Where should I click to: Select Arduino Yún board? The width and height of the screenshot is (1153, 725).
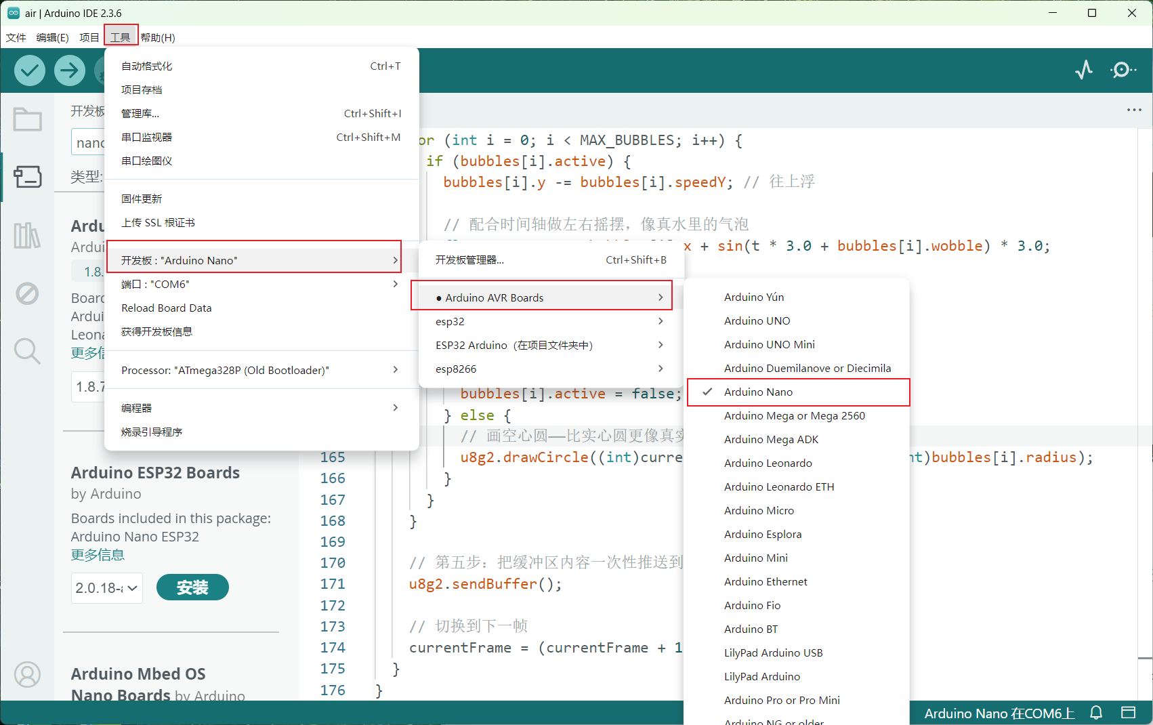point(797,297)
